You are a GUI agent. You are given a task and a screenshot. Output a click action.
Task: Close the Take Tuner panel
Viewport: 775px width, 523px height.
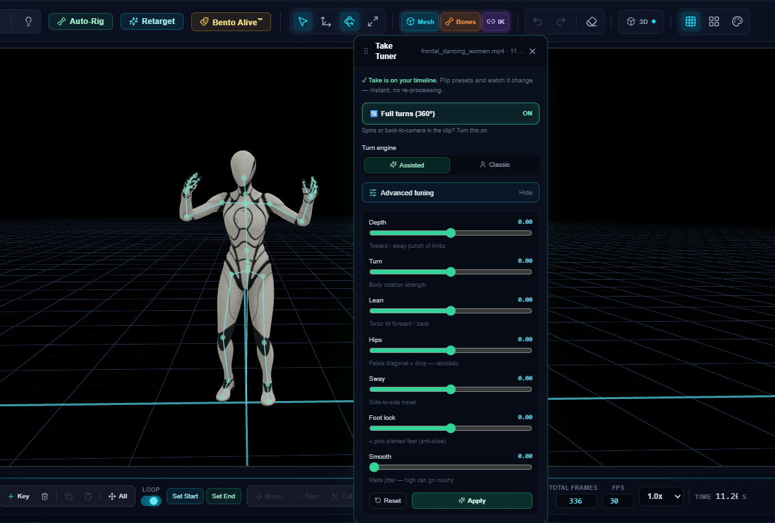(532, 51)
